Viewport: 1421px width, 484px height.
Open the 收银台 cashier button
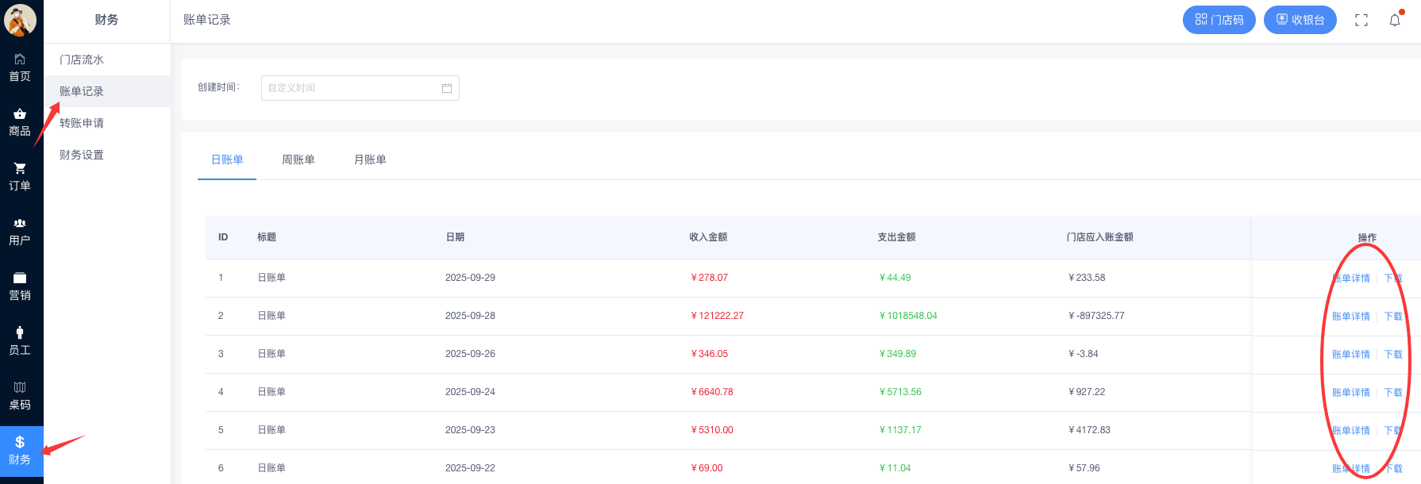coord(1300,20)
